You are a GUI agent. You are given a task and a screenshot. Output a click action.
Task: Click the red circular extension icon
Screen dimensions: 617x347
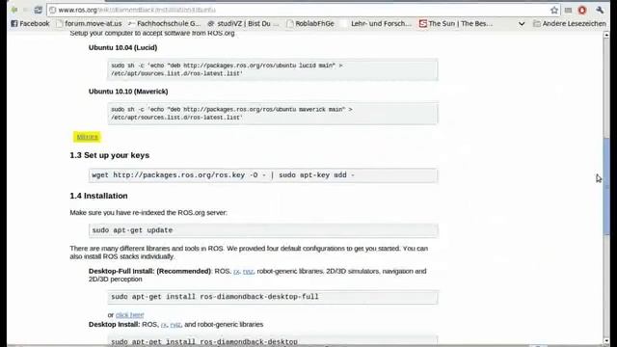coord(582,11)
